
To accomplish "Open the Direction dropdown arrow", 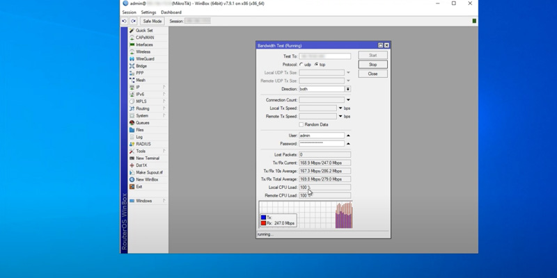I will click(348, 89).
